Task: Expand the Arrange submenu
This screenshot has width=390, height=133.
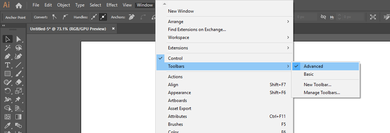Action: click(x=225, y=22)
